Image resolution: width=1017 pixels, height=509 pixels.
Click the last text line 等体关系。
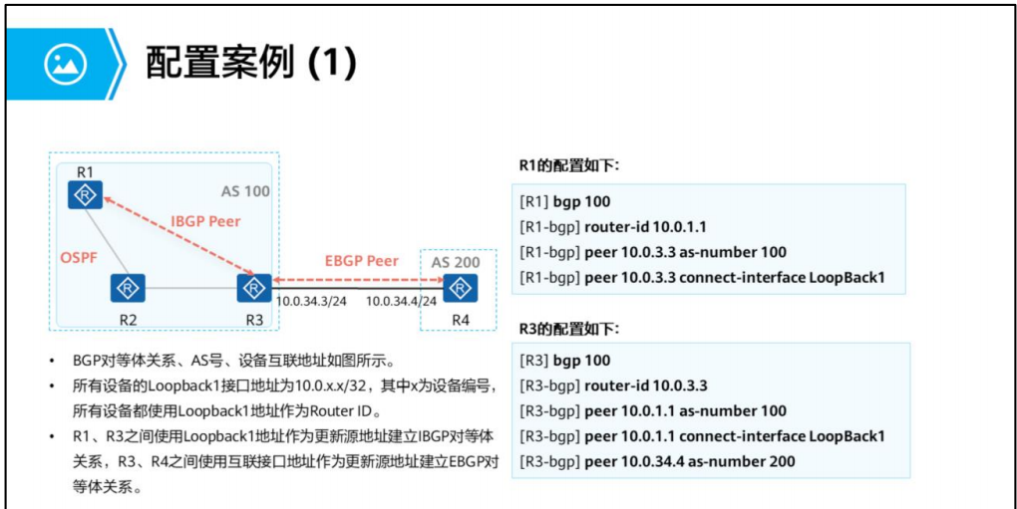coord(106,488)
